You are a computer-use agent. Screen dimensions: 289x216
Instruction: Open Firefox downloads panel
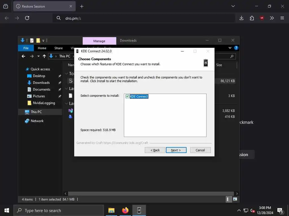tap(242, 18)
